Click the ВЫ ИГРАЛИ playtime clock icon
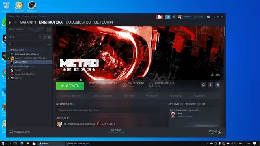Screen dimensions: 260x146 click(125, 85)
